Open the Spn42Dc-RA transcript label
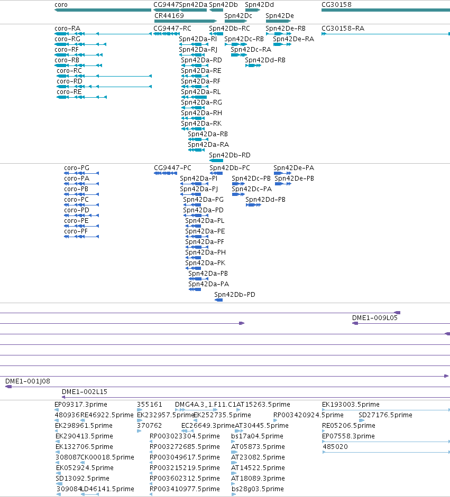Screen dimensions: 450x497 (x=251, y=50)
